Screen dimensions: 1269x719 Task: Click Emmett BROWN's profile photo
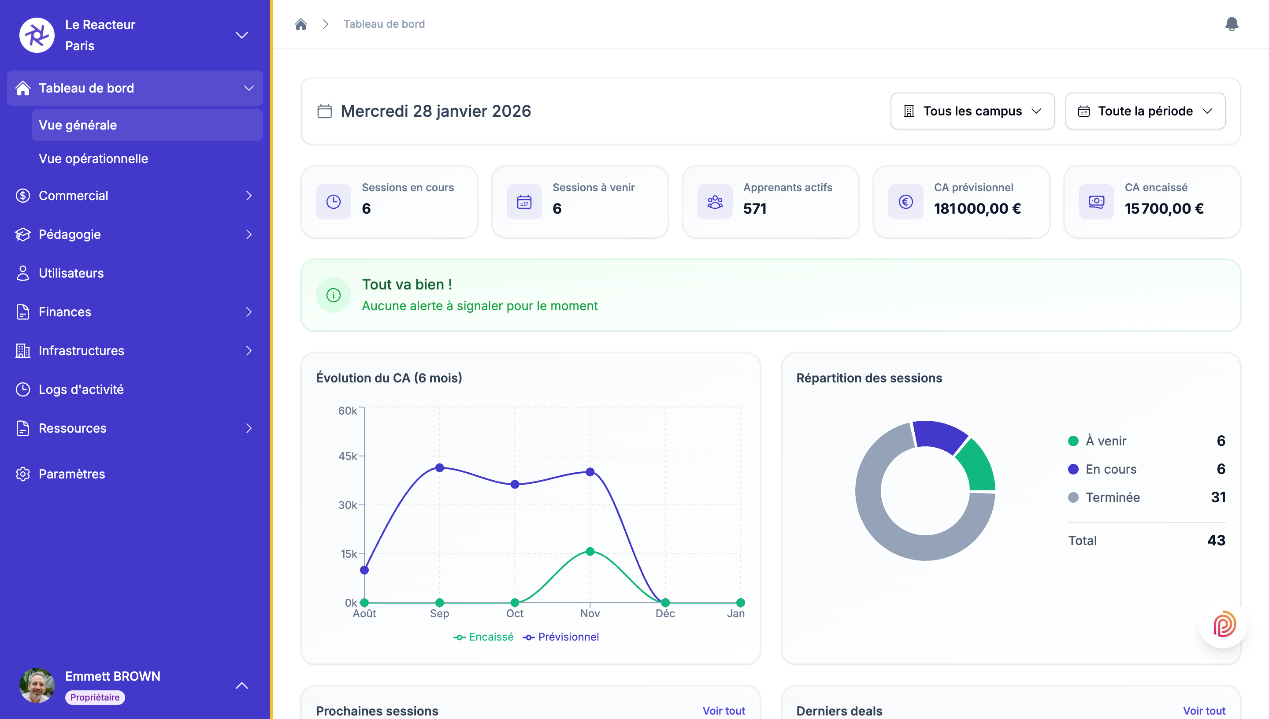click(x=37, y=686)
